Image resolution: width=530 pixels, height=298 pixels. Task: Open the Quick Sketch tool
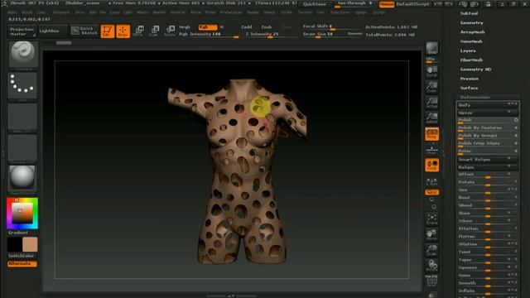84,31
